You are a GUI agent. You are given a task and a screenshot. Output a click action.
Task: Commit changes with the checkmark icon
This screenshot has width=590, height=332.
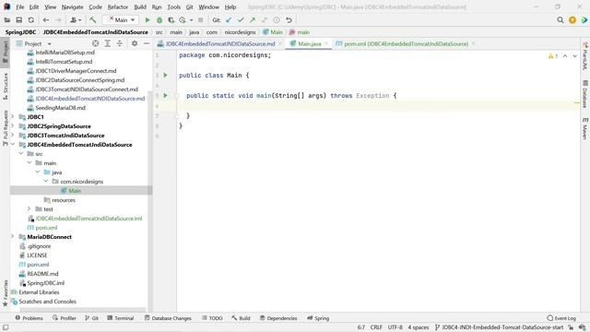tap(241, 20)
